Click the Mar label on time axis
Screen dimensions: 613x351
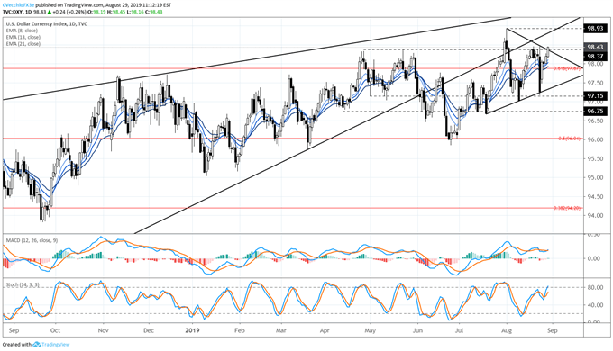pyautogui.click(x=280, y=330)
